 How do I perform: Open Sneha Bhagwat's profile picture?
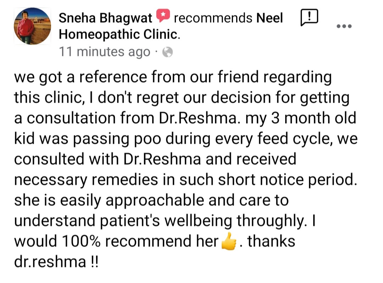click(32, 27)
